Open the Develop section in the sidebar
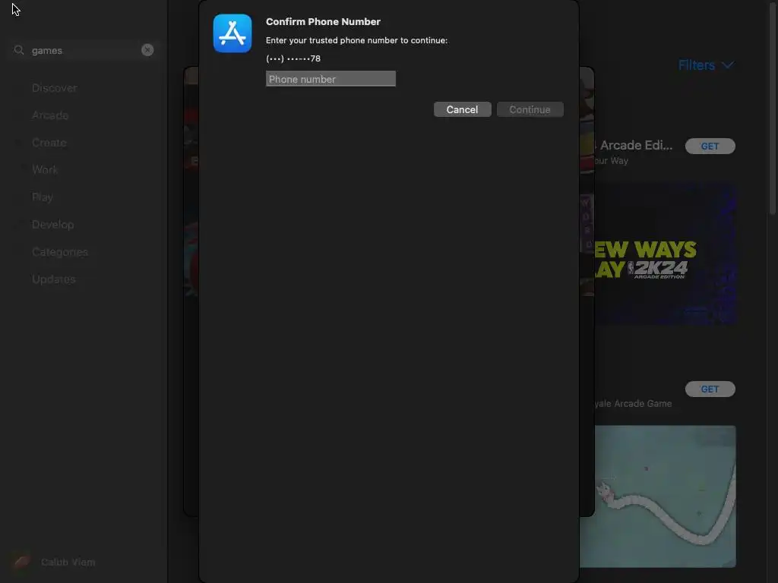The height and width of the screenshot is (583, 778). [52, 225]
